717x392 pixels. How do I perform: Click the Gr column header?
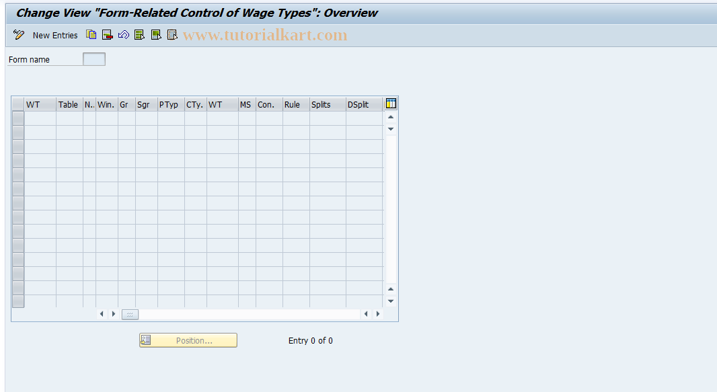click(x=126, y=105)
